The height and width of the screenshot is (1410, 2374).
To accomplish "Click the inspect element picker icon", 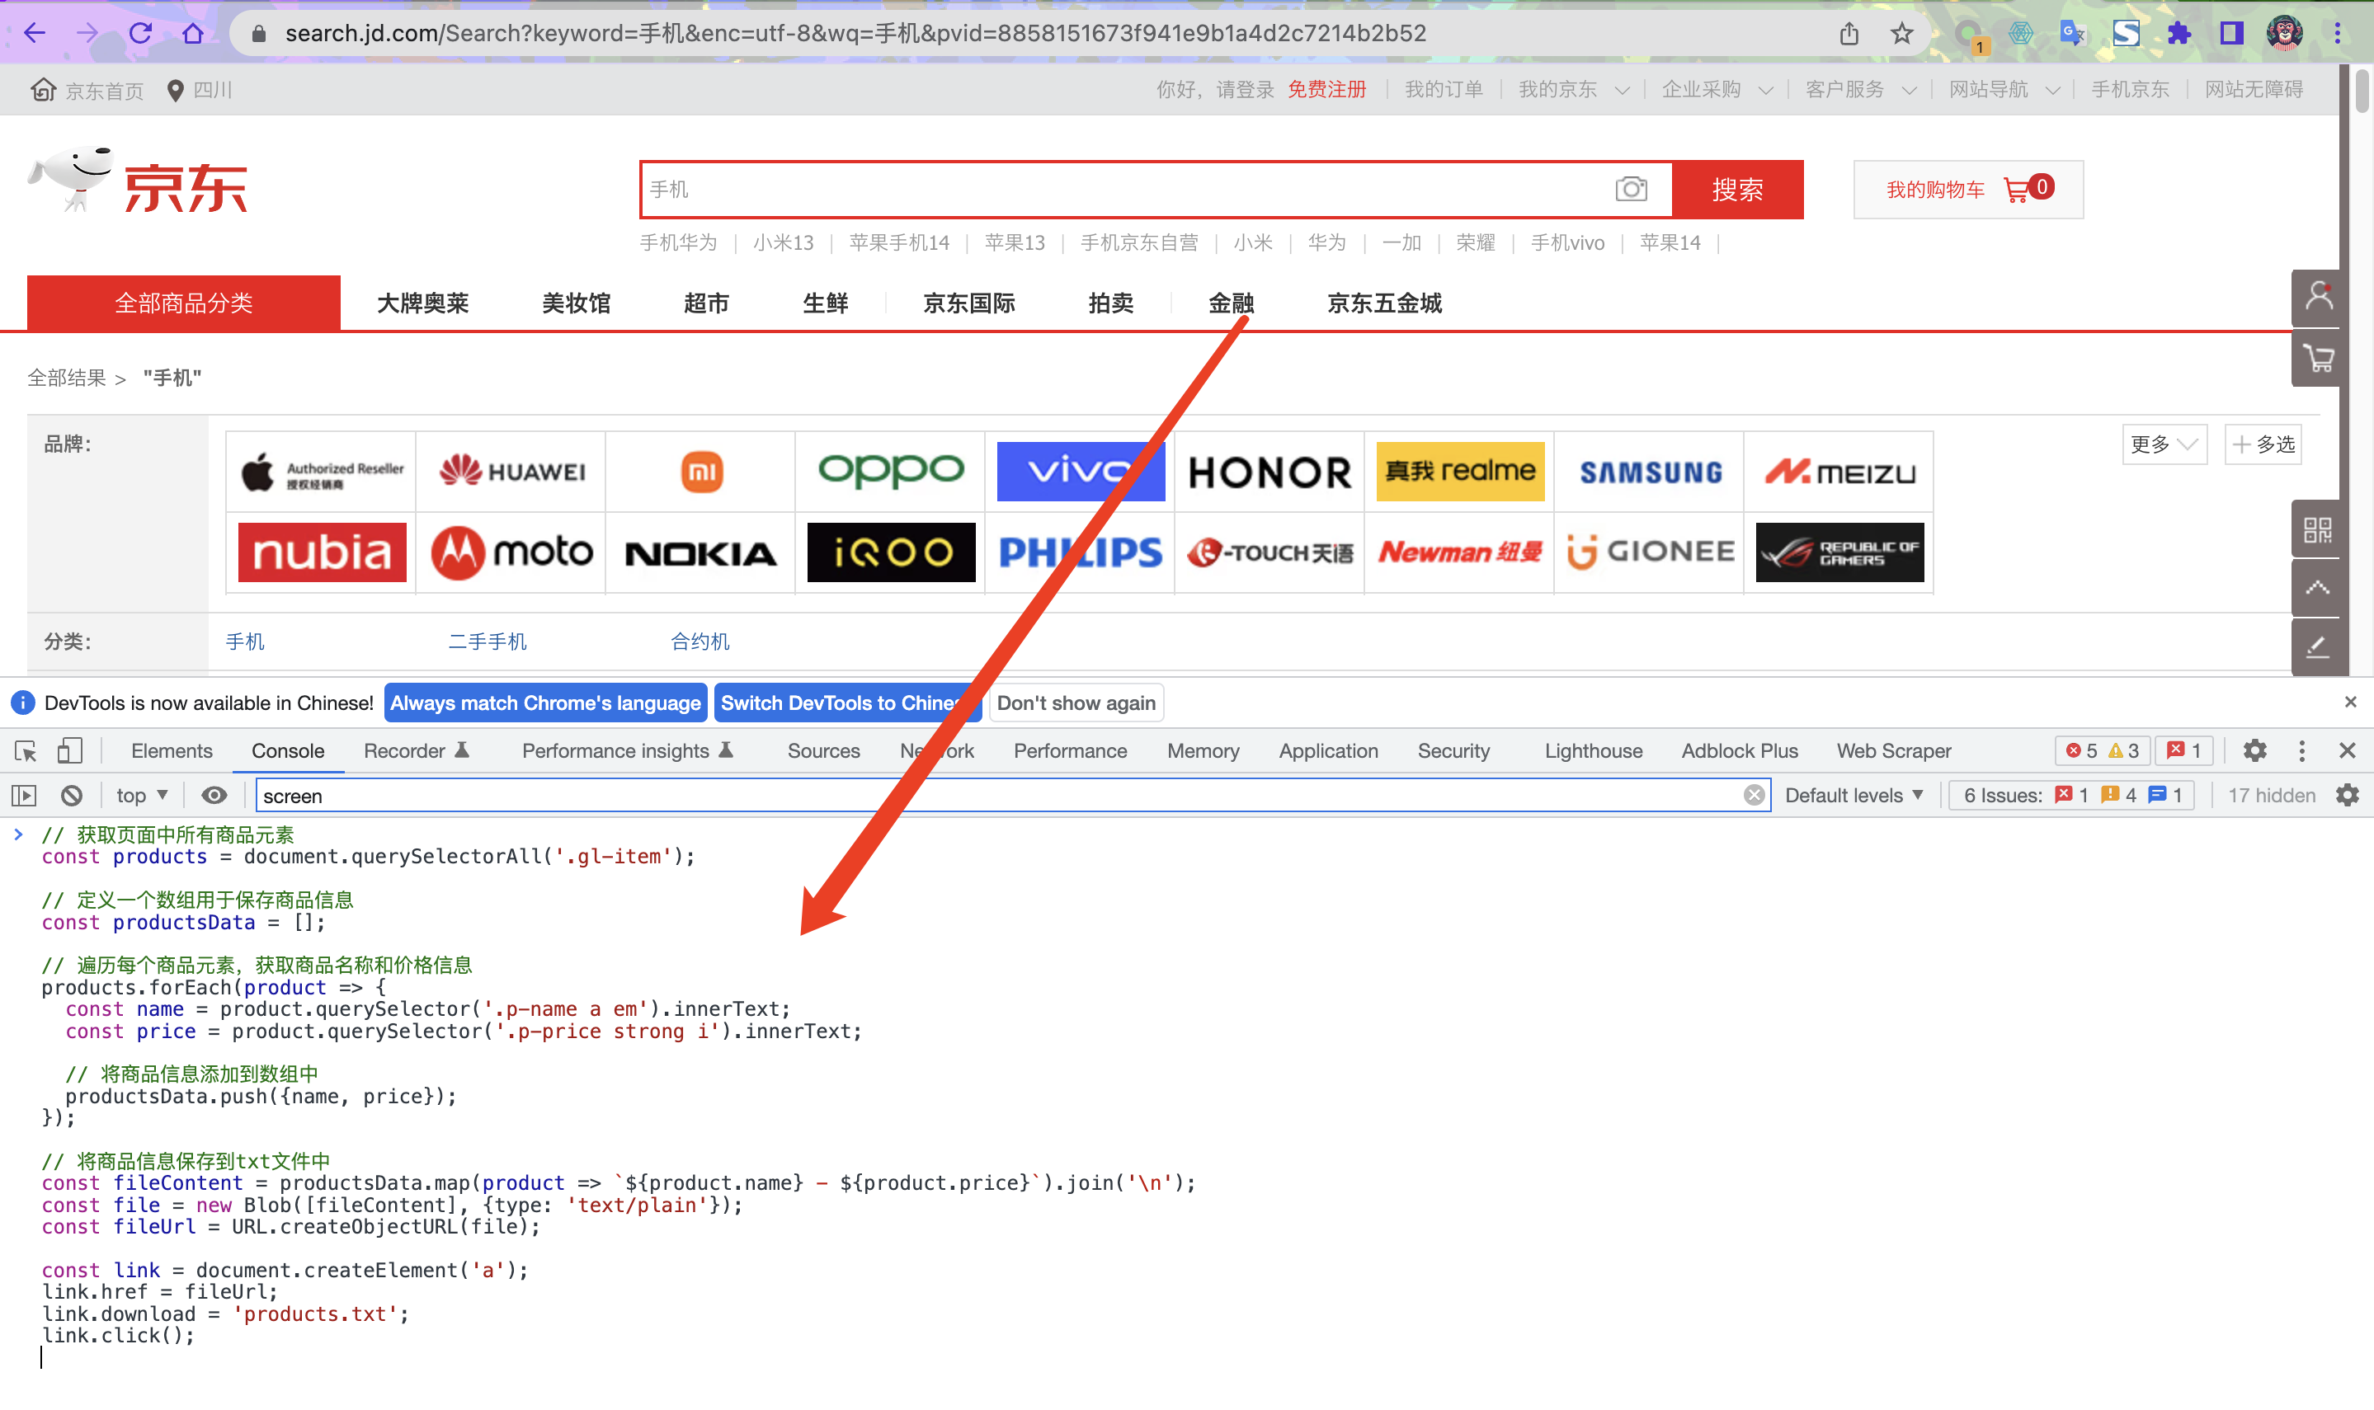I will [x=26, y=751].
